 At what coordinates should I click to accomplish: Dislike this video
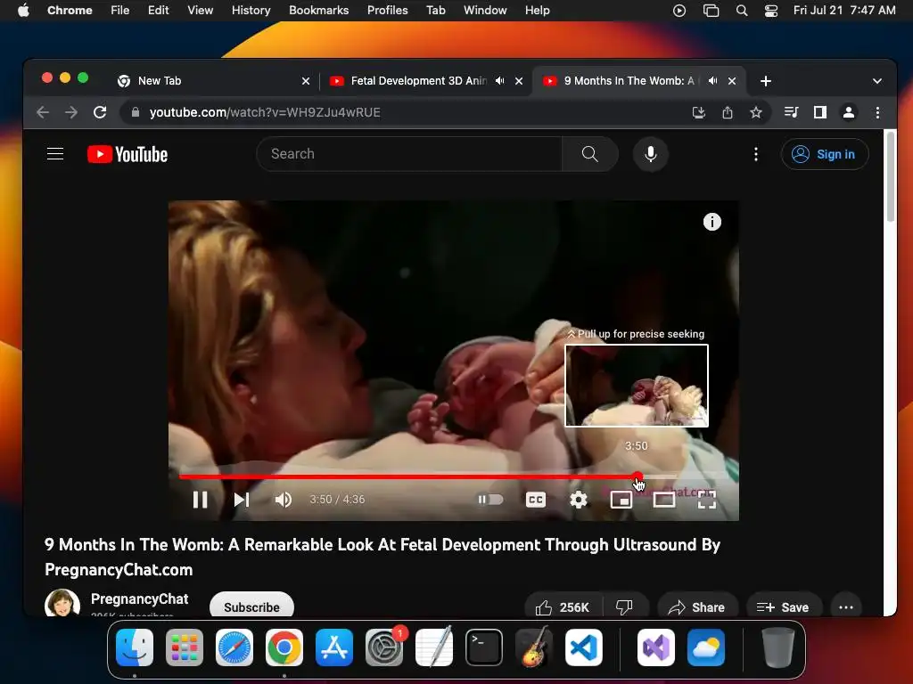pyautogui.click(x=624, y=607)
